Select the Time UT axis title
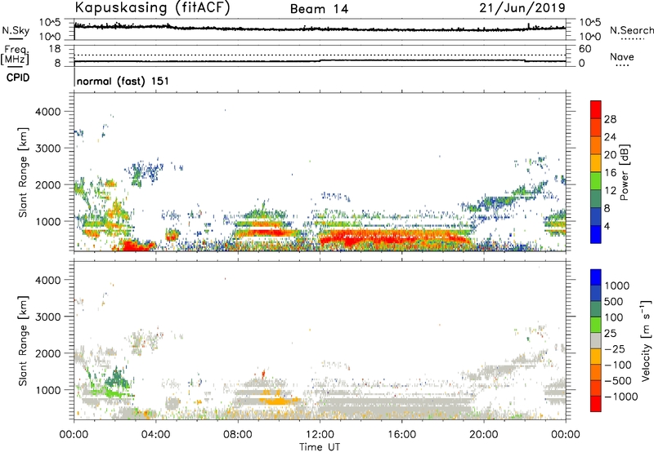 (x=320, y=447)
